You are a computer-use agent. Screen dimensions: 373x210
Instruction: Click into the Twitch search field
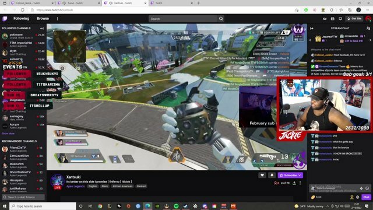coord(183,19)
